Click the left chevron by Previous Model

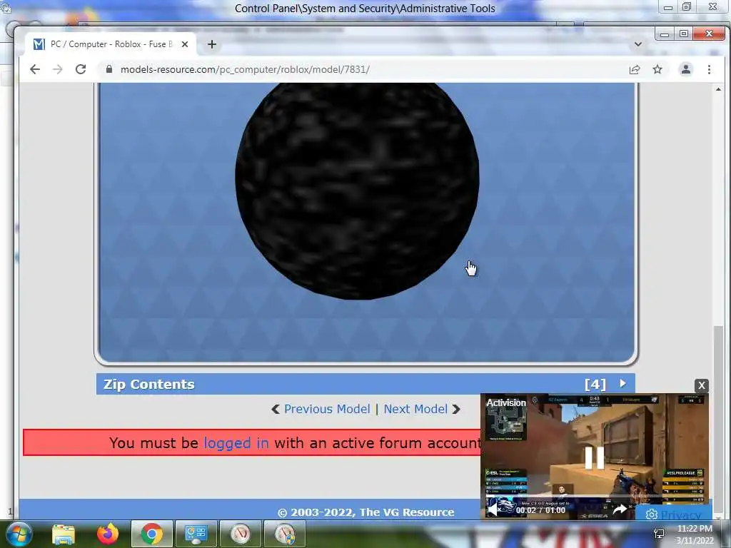(276, 409)
